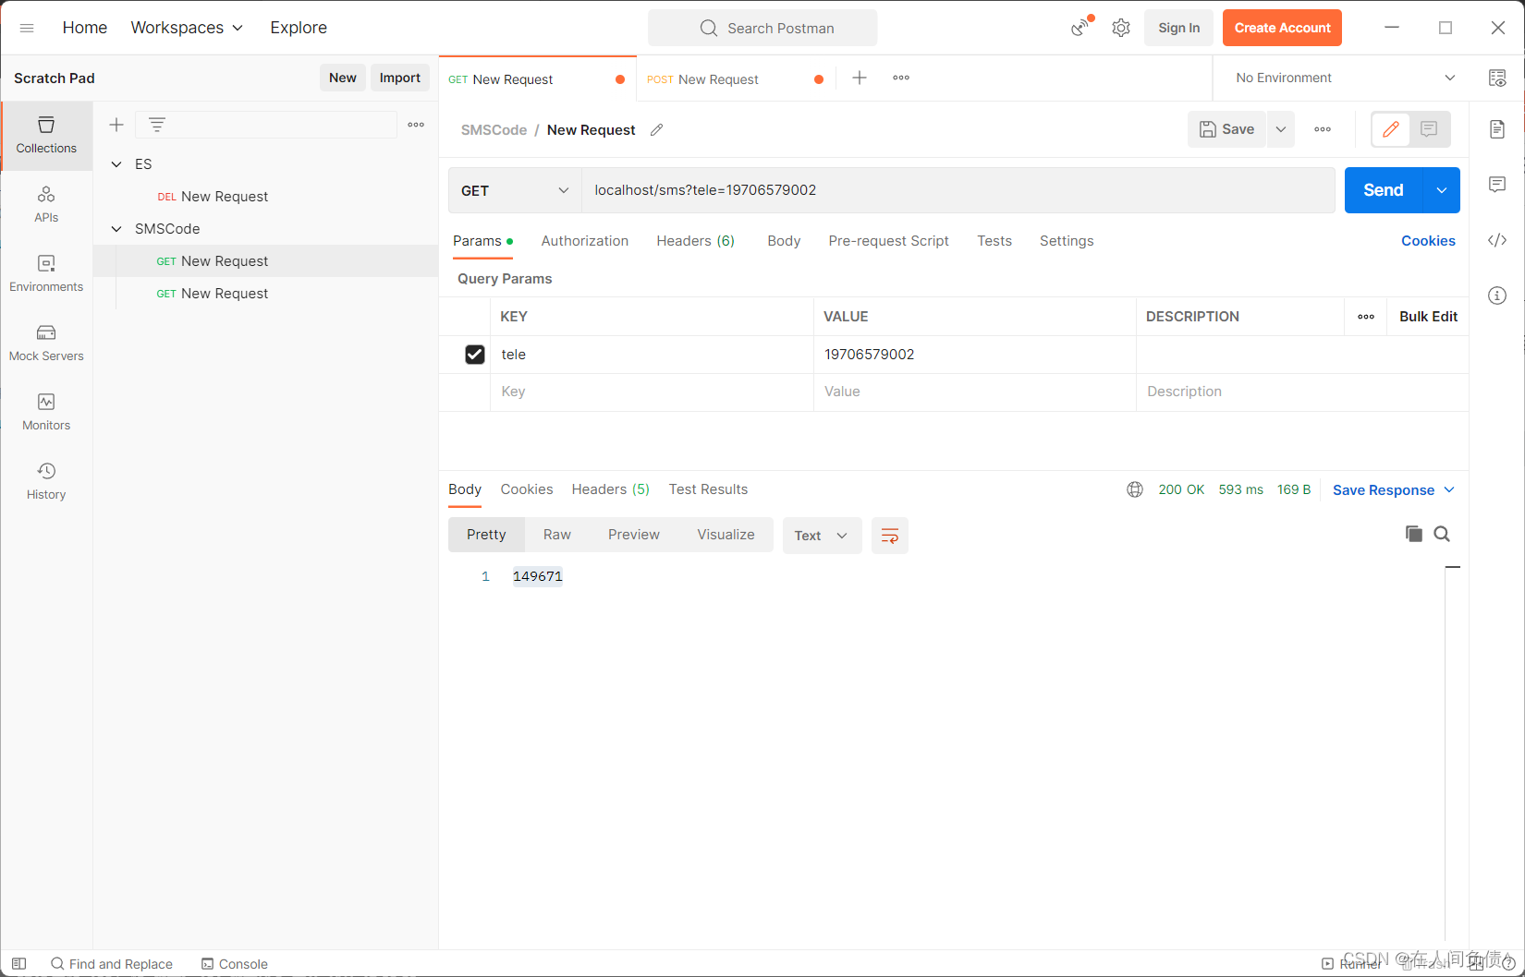Open the request info icon

point(1497,296)
